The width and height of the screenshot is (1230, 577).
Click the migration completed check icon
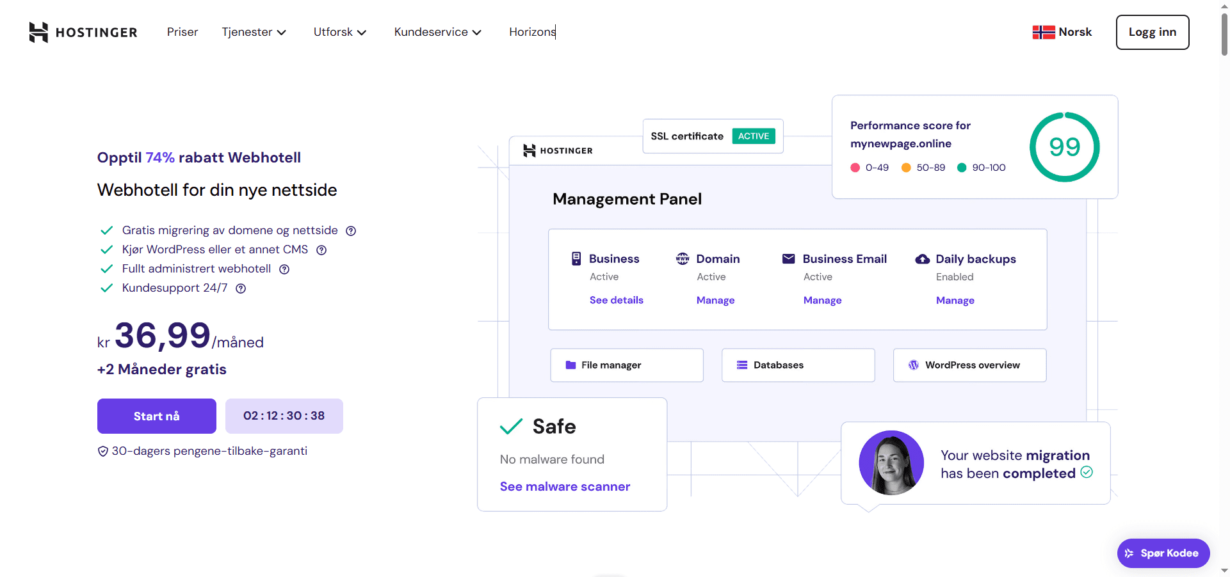(x=1087, y=472)
